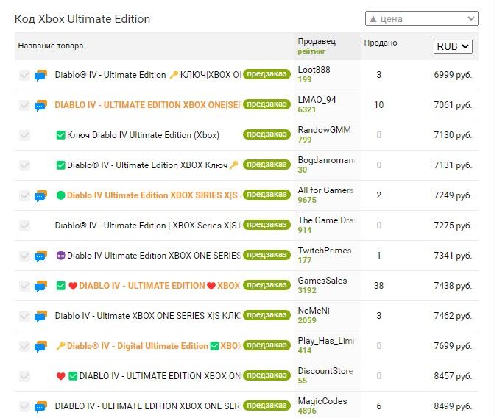Image resolution: width=494 pixels, height=418 pixels.
Task: Open orange 'DIABLO IV - ULTIMATE EDITION XBOX ONE|SE' listing
Action: click(147, 105)
